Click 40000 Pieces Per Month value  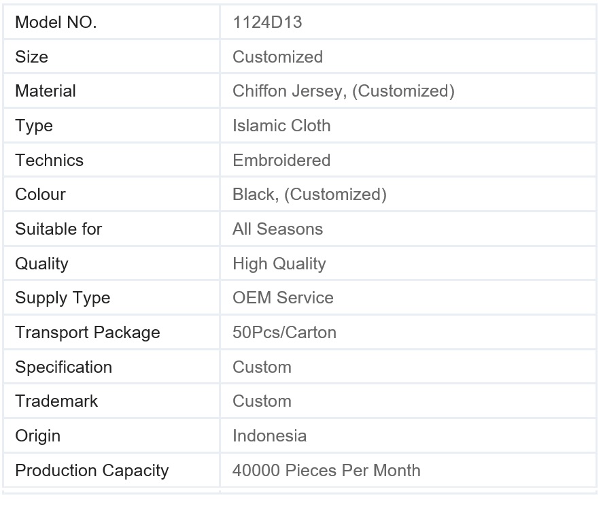click(326, 470)
